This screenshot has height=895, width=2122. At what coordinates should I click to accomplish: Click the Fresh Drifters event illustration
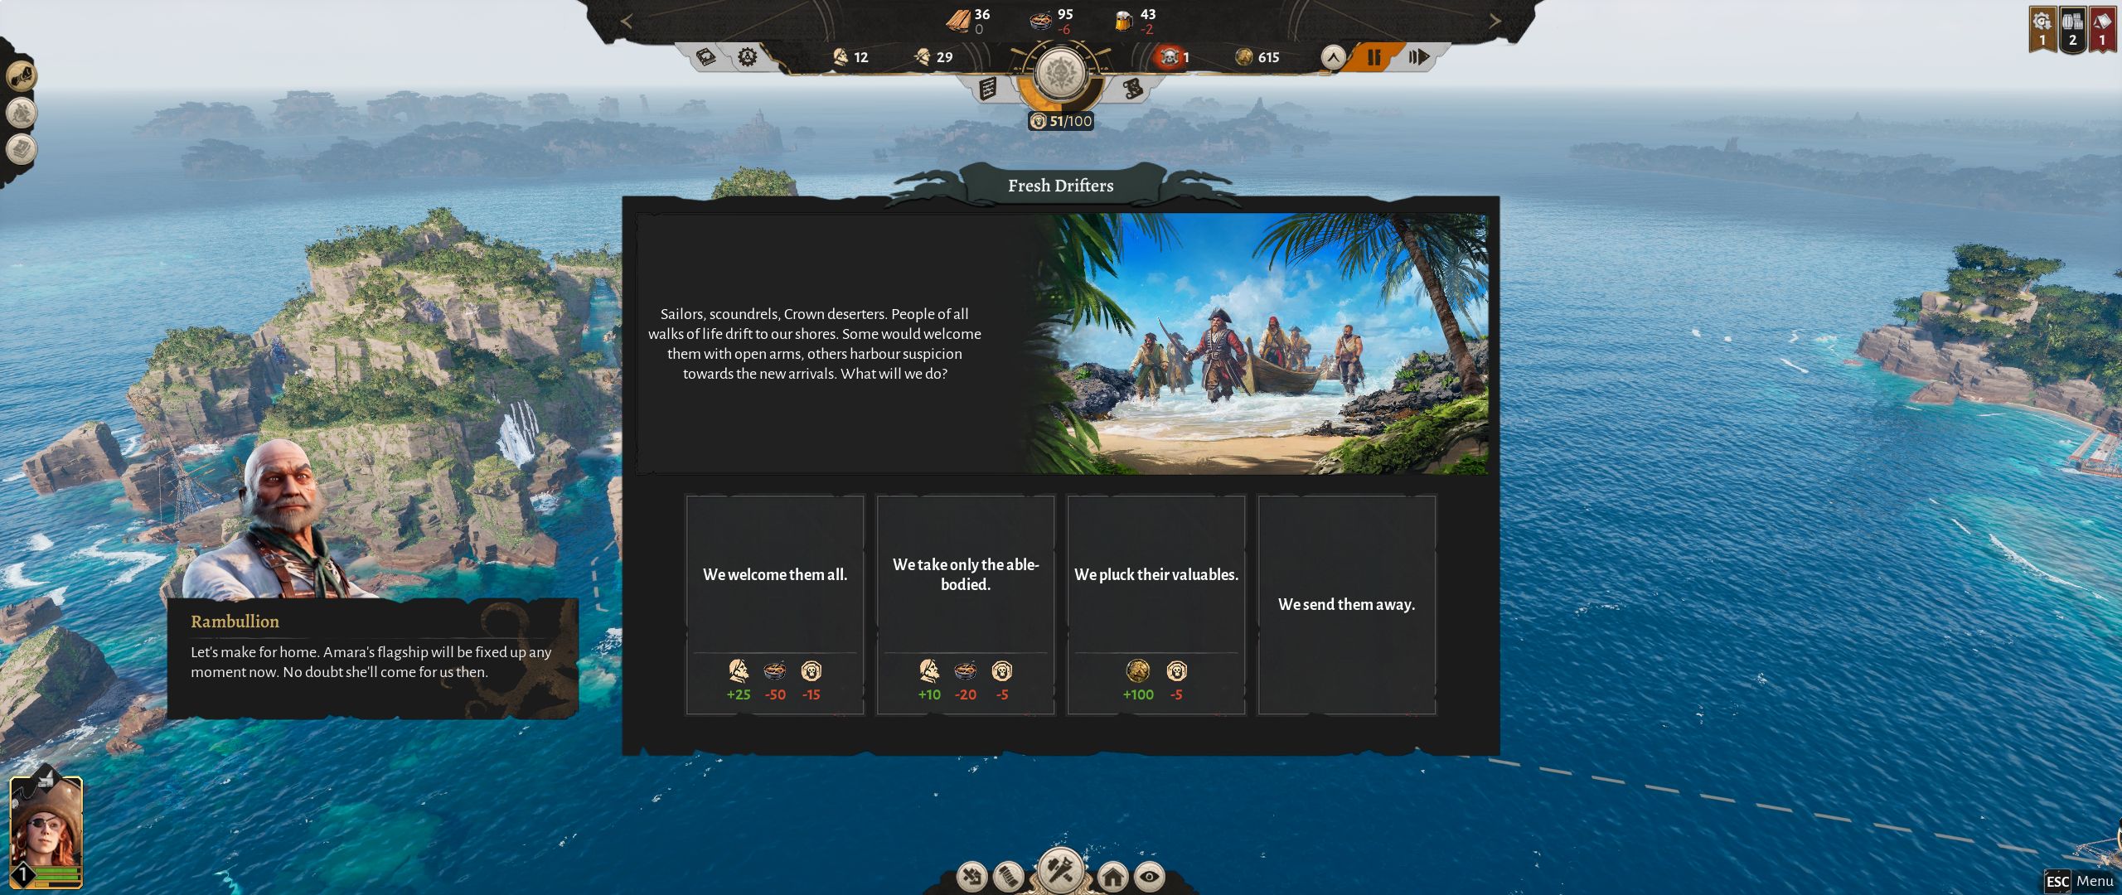(x=1258, y=344)
